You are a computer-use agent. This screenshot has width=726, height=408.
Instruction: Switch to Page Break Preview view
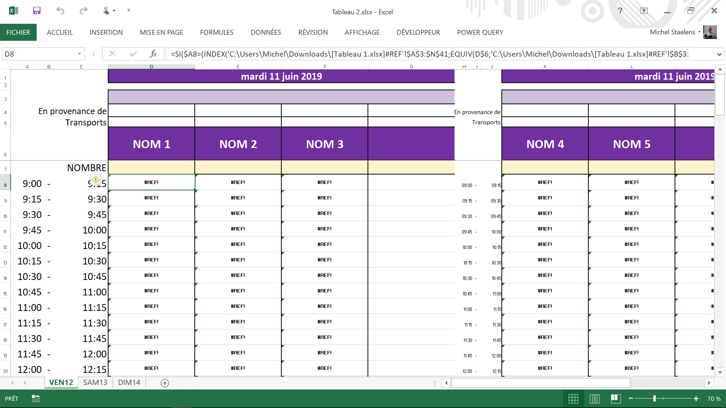[x=616, y=399]
